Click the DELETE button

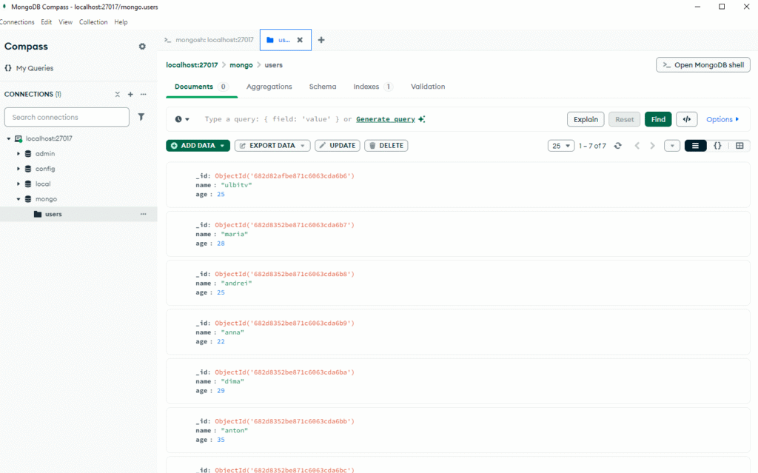click(386, 146)
